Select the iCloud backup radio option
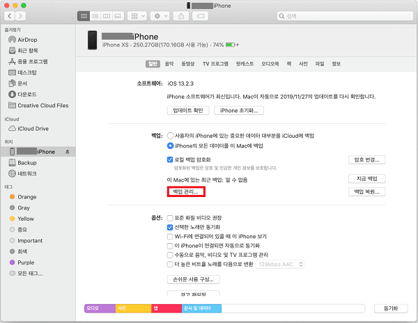This screenshot has height=323, width=418. [x=170, y=136]
